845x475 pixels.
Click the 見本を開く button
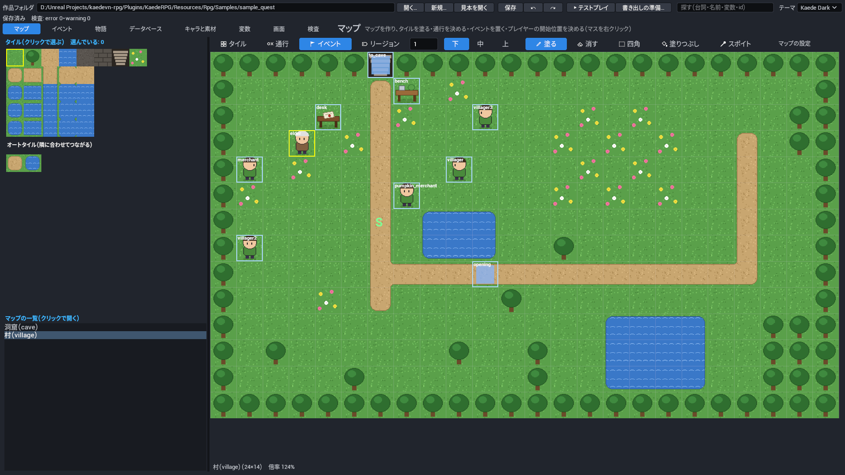click(x=474, y=7)
